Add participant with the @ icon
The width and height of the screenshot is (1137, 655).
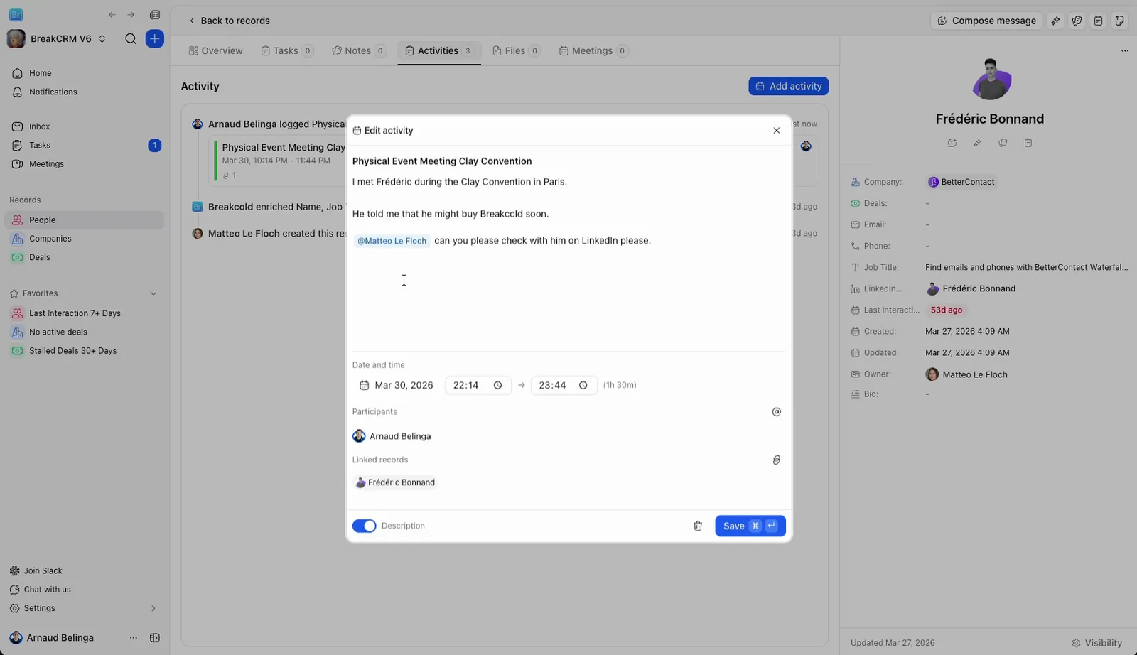776,412
